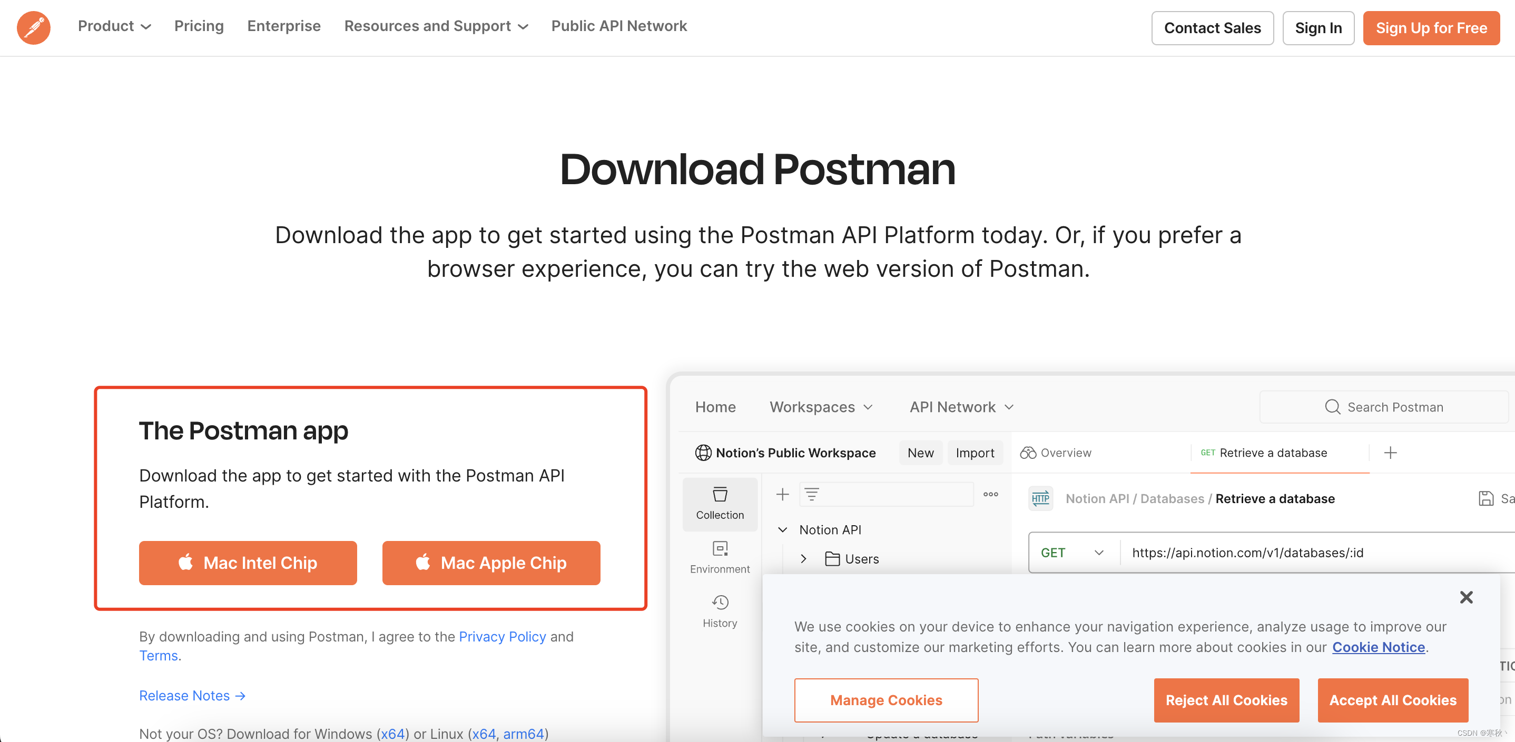
Task: Open the GET method dropdown
Action: click(1074, 552)
